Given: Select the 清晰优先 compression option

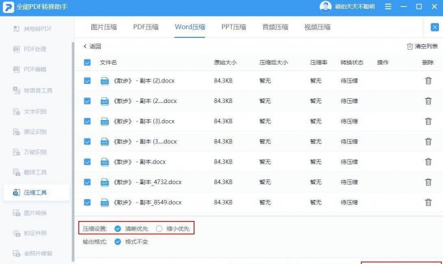Looking at the screenshot, I should [x=117, y=229].
